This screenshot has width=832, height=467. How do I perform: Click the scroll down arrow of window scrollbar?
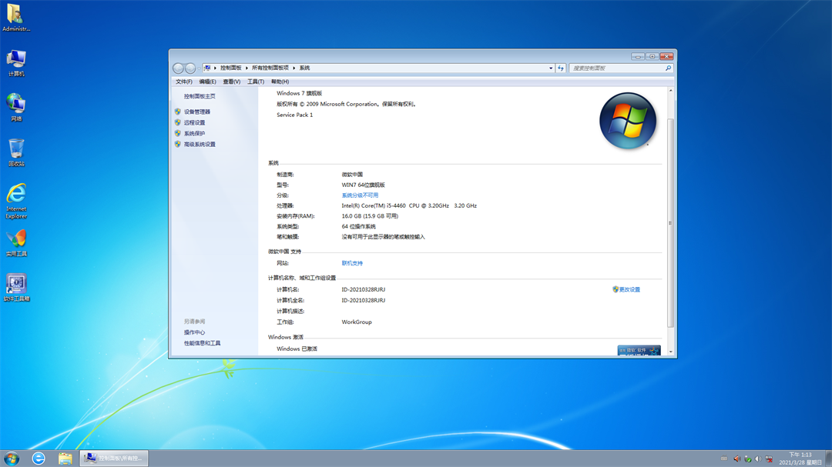tap(670, 352)
